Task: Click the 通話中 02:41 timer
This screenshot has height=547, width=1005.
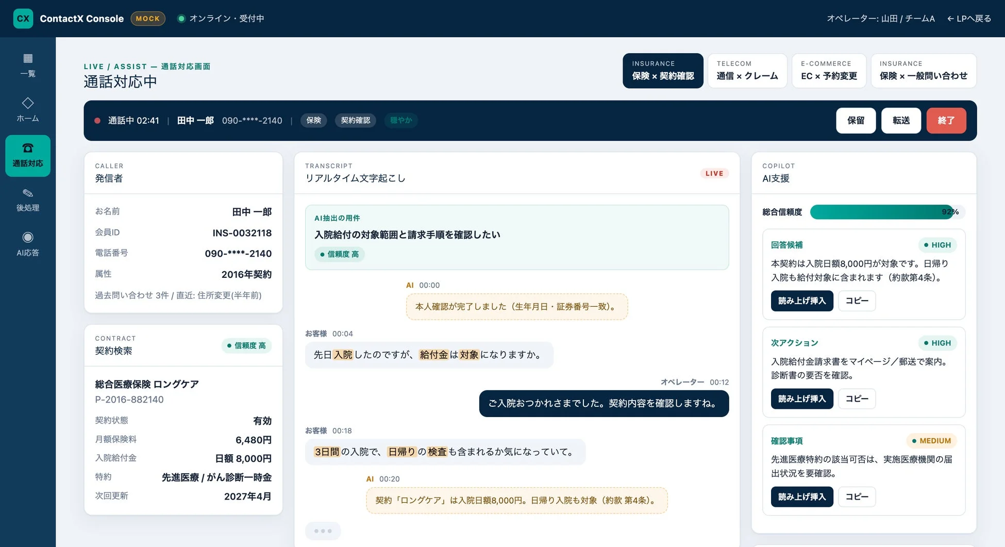Action: click(x=133, y=121)
